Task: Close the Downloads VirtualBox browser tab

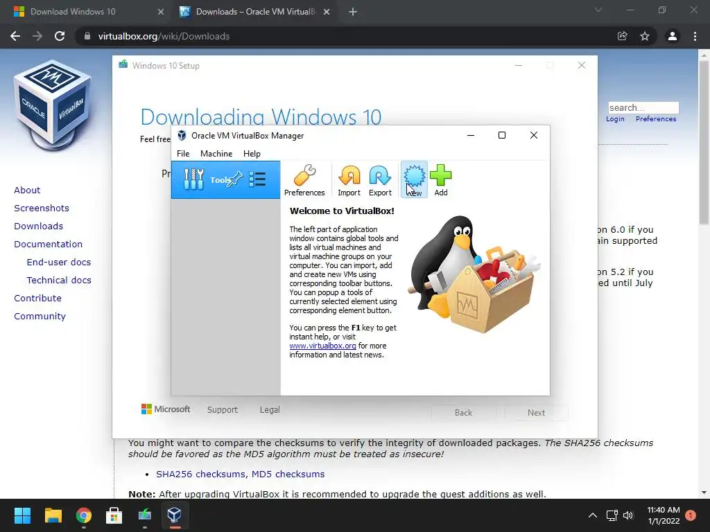Action: click(327, 12)
